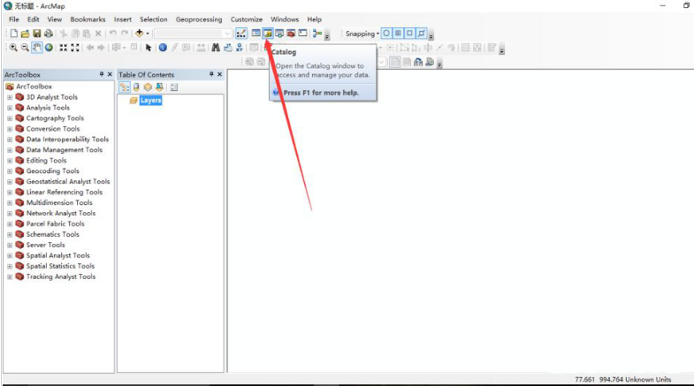Open the Geoprocessing menu
694x386 pixels.
[199, 19]
